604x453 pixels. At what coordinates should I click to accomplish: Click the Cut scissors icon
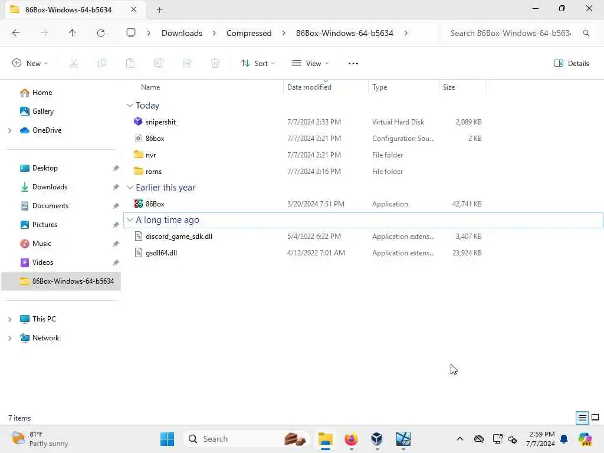tap(74, 63)
